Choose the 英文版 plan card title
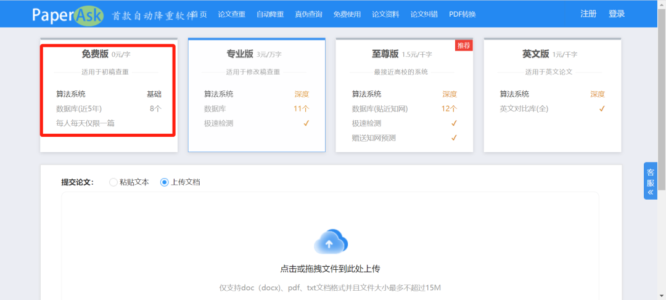 (536, 54)
